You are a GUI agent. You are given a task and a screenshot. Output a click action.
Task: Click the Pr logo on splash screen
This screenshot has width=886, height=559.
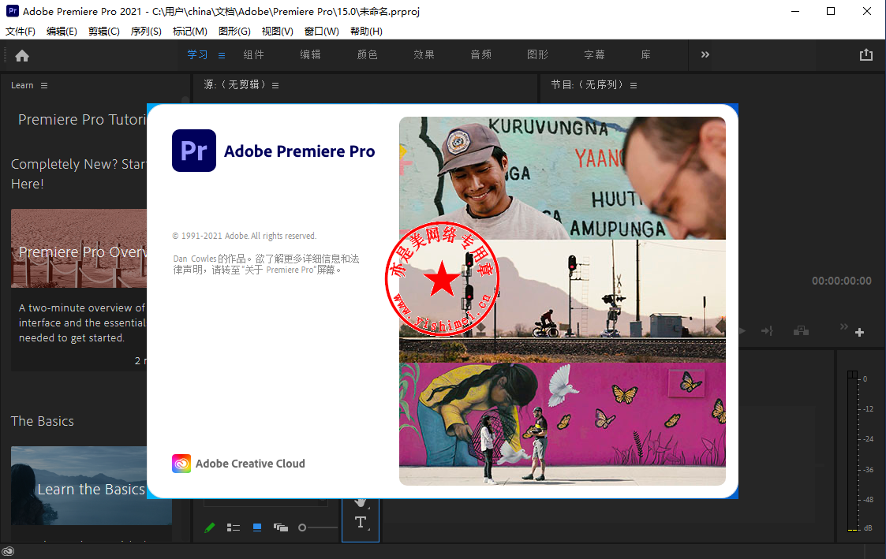coord(194,150)
